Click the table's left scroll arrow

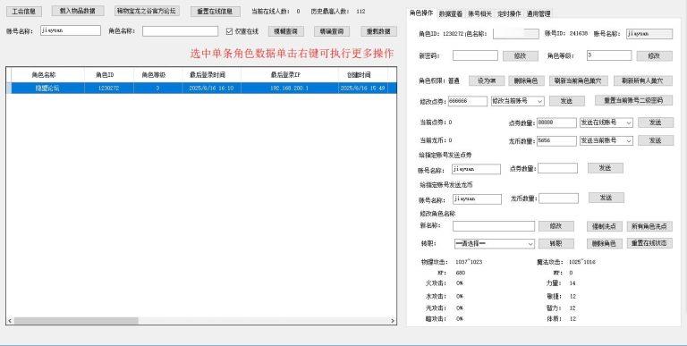coord(10,321)
